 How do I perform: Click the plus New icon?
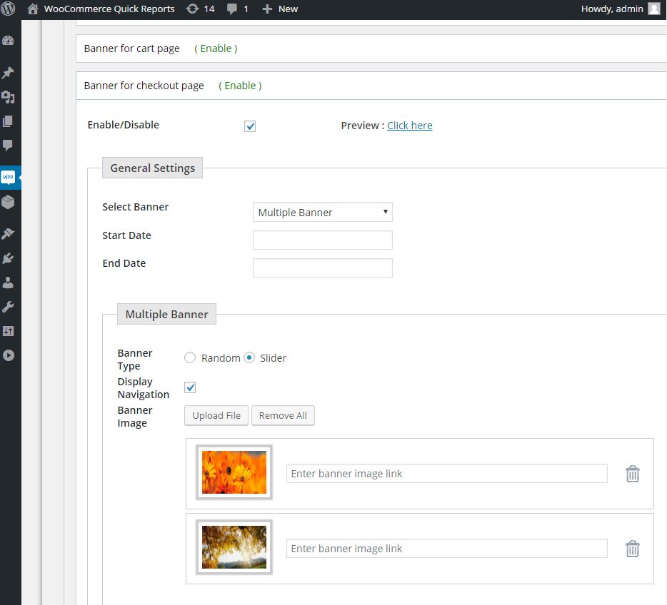point(267,9)
